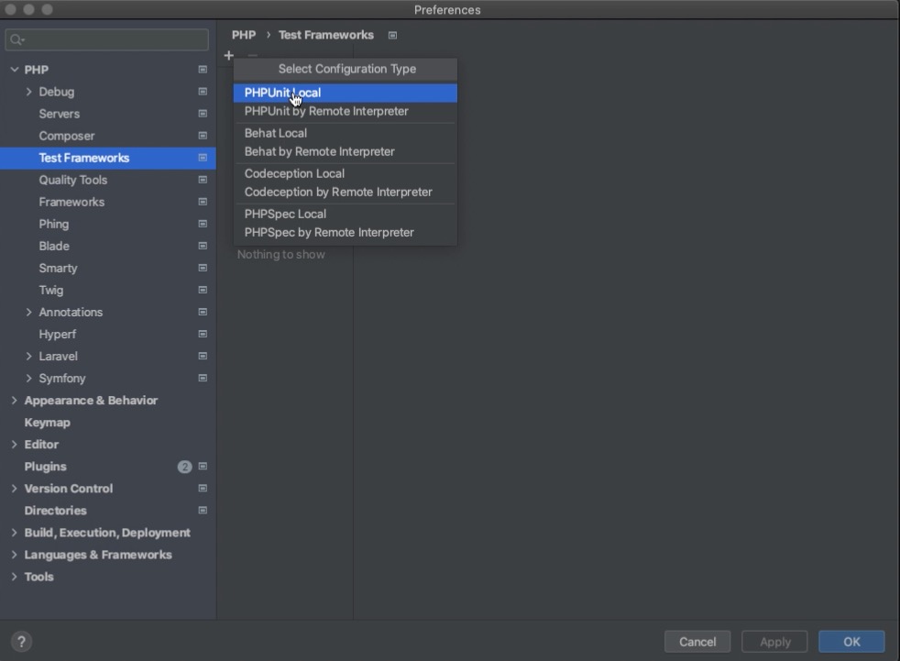Image resolution: width=900 pixels, height=661 pixels.
Task: Choose PHPSpec by Remote Interpreter
Action: [345, 233]
